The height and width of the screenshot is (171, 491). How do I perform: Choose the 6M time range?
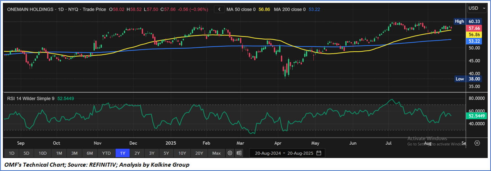pyautogui.click(x=90, y=153)
